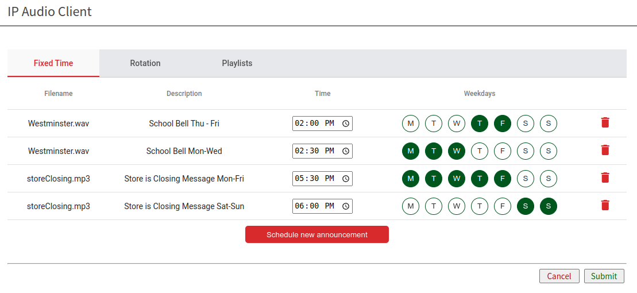This screenshot has width=637, height=293.
Task: Enable Monday for School Bell Thu - Fri
Action: point(410,124)
